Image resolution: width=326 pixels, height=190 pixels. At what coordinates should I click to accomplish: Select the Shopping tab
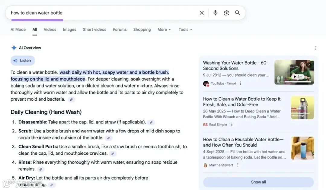point(142,30)
